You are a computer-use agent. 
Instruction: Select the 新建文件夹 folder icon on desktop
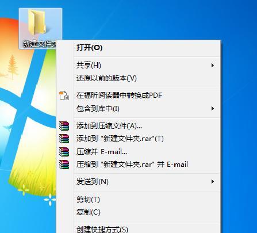(x=37, y=22)
